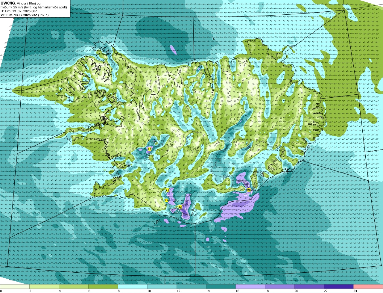The width and height of the screenshot is (383, 293).
Task: Click the yellow gust marker labeled 29
Action: click(x=168, y=190)
